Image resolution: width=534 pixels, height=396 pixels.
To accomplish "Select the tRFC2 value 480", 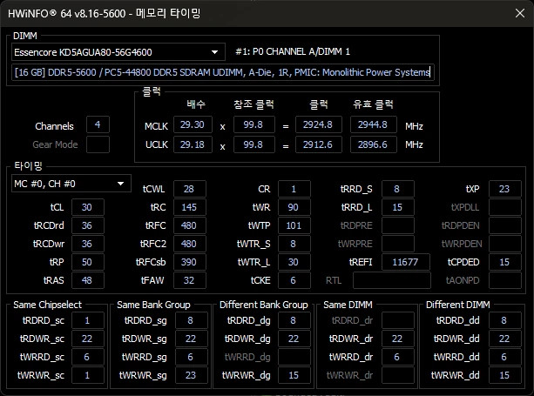I will tap(190, 244).
